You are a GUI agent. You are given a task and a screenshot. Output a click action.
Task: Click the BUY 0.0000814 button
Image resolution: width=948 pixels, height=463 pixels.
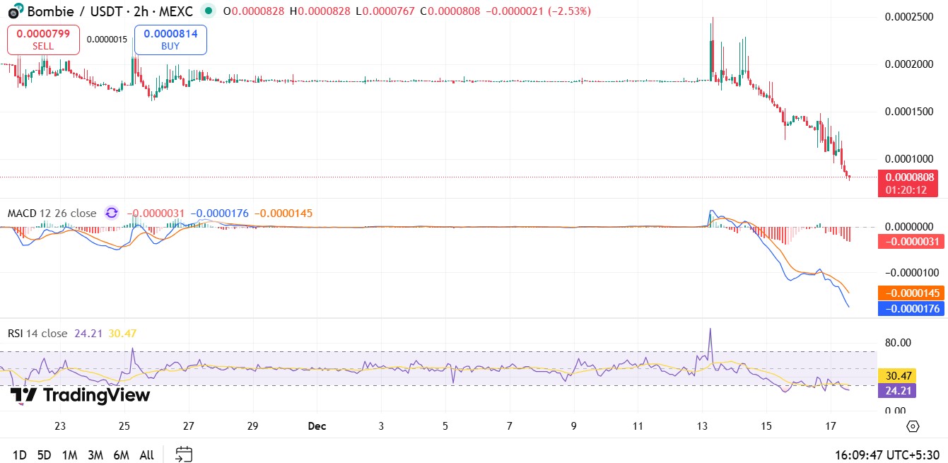[170, 39]
